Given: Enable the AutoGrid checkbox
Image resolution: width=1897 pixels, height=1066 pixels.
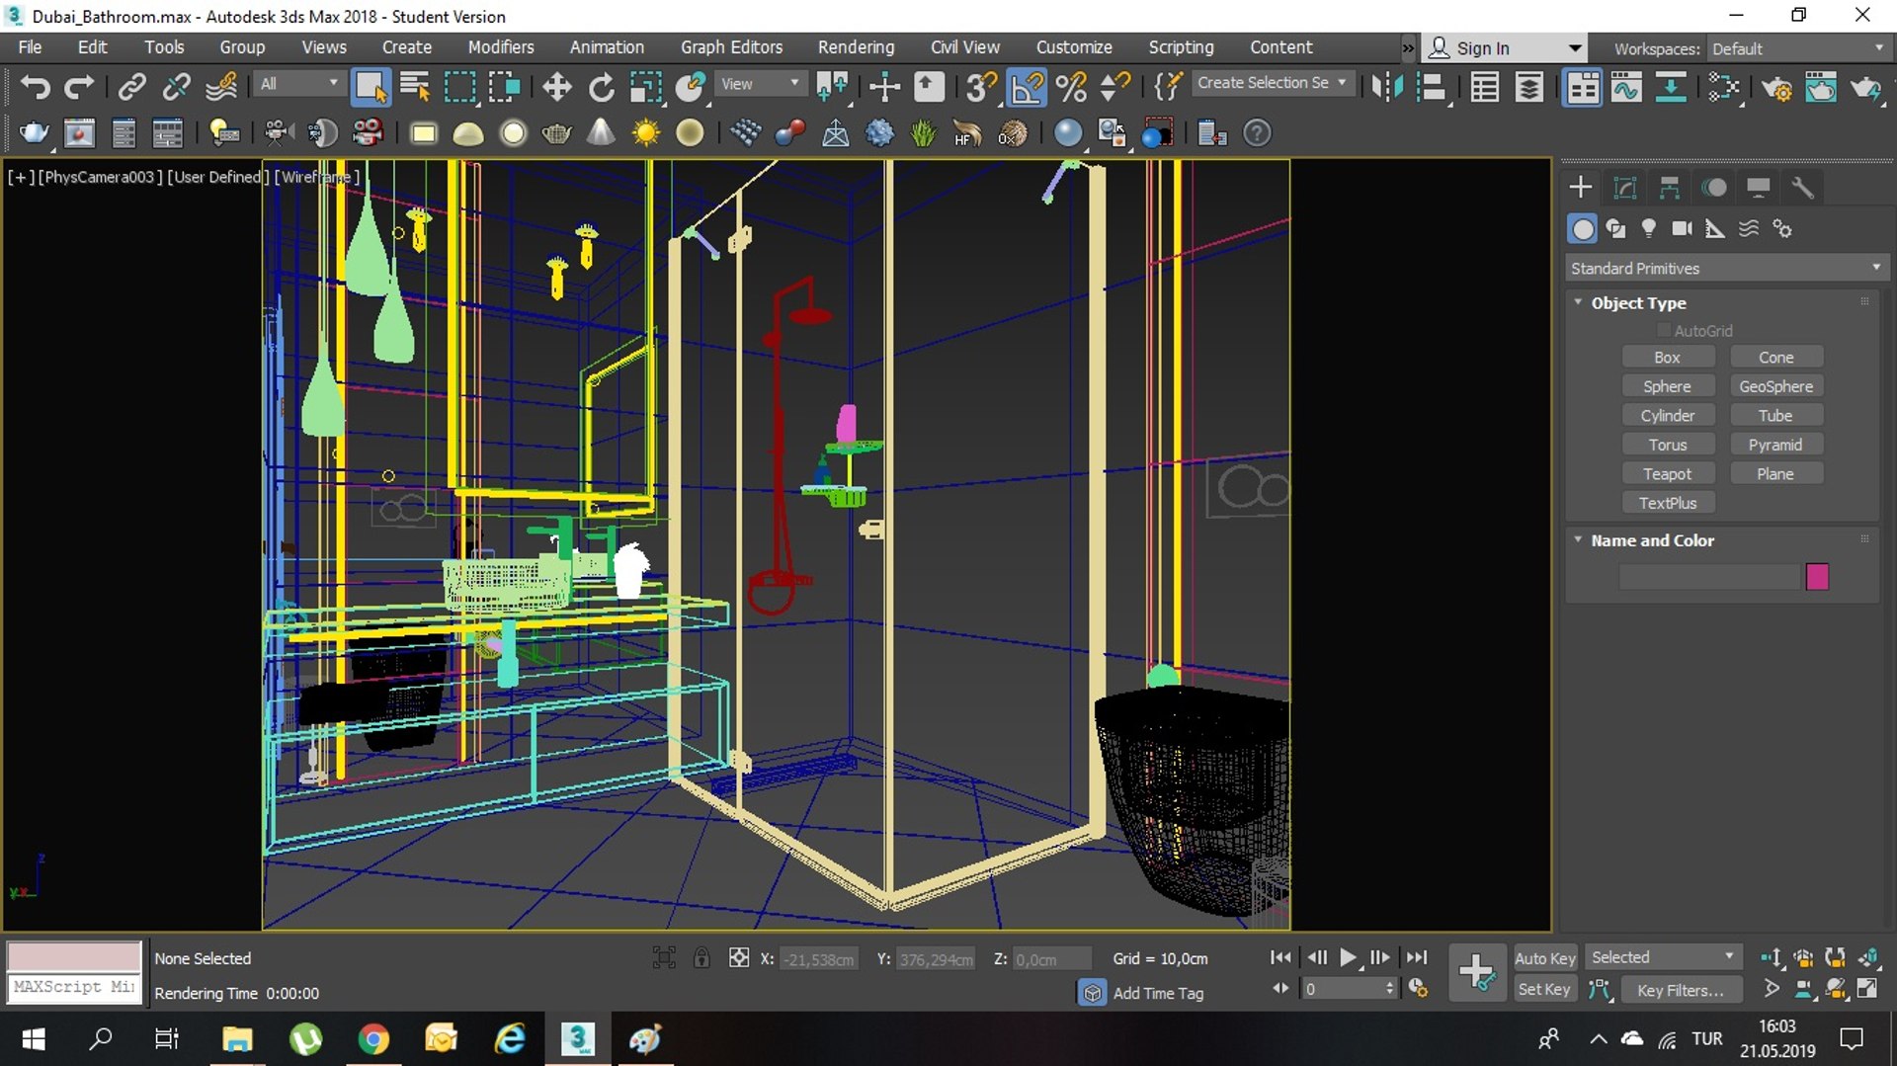Looking at the screenshot, I should pyautogui.click(x=1664, y=330).
